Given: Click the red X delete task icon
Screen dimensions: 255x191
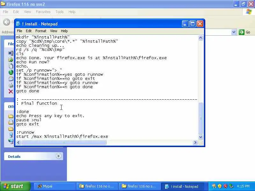Looking at the screenshot, I should (x=11, y=91).
